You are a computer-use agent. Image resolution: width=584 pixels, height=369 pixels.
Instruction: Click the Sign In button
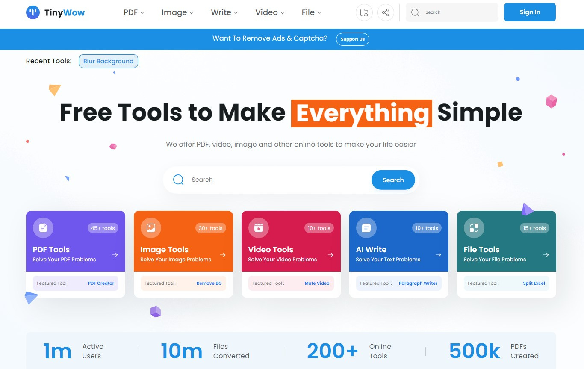tap(530, 12)
